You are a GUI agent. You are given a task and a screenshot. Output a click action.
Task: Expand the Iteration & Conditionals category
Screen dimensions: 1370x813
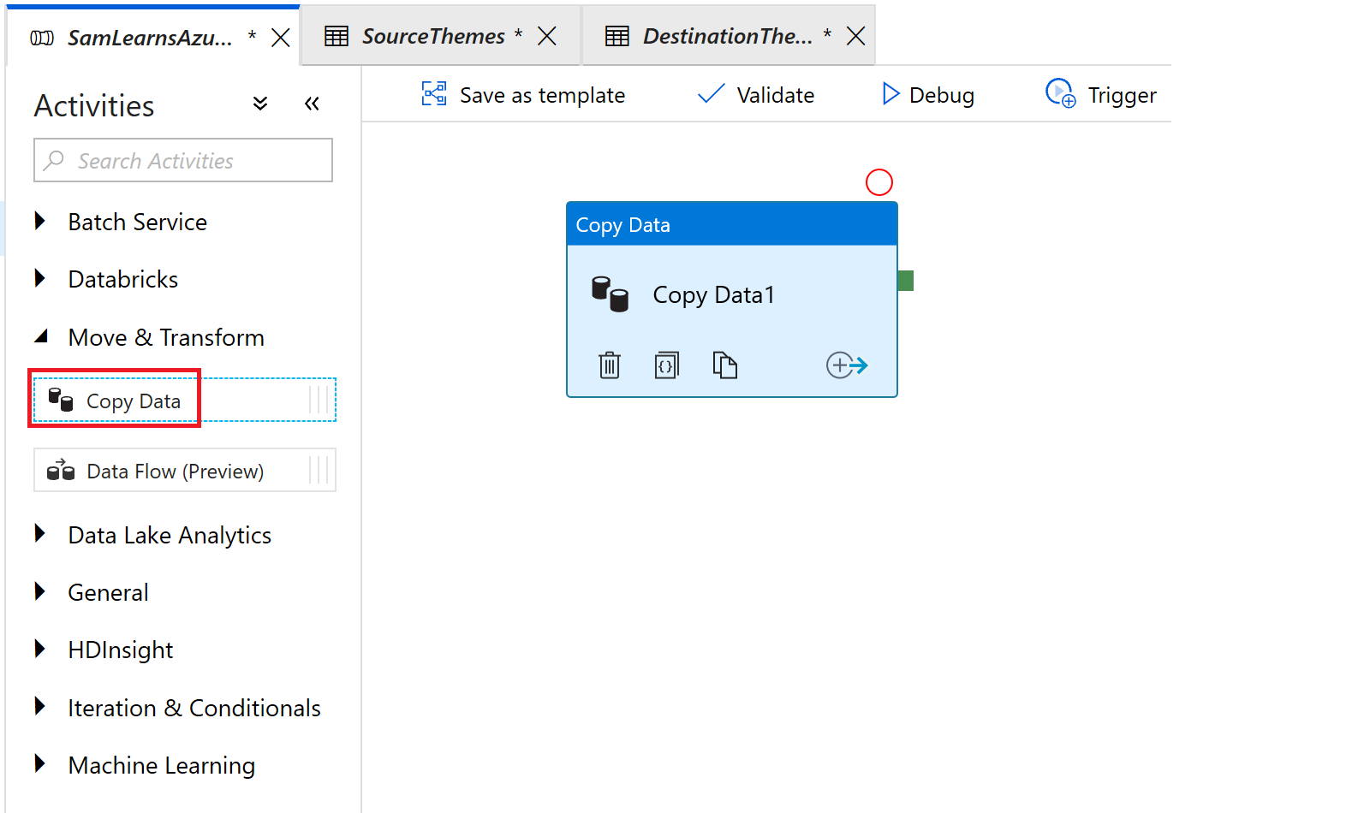[x=194, y=709]
